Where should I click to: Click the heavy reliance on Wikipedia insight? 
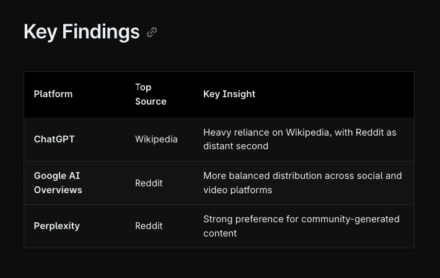tap(300, 132)
